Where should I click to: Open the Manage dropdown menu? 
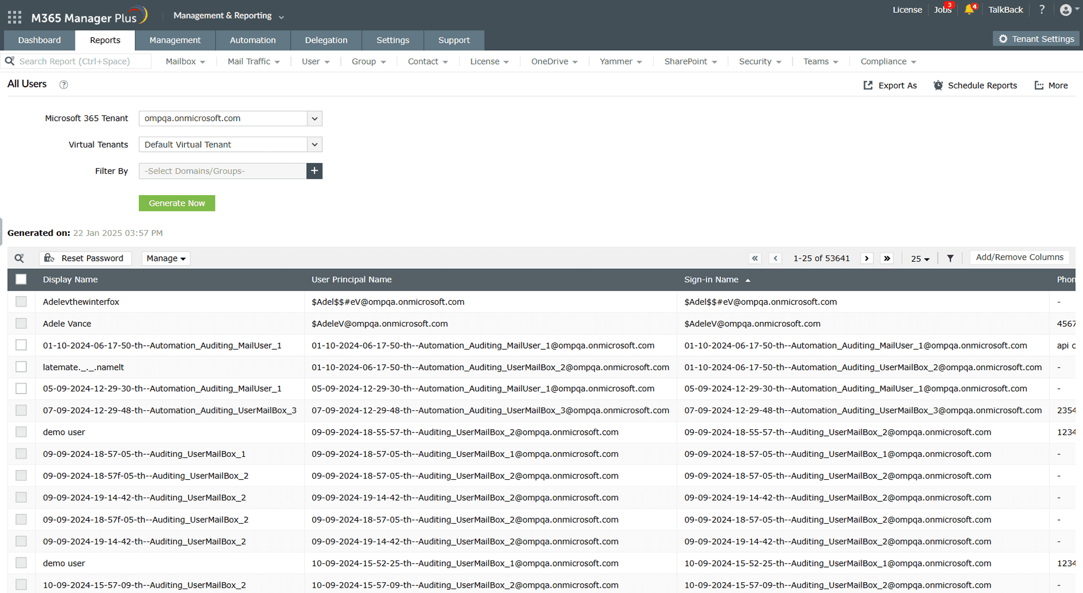(x=166, y=258)
